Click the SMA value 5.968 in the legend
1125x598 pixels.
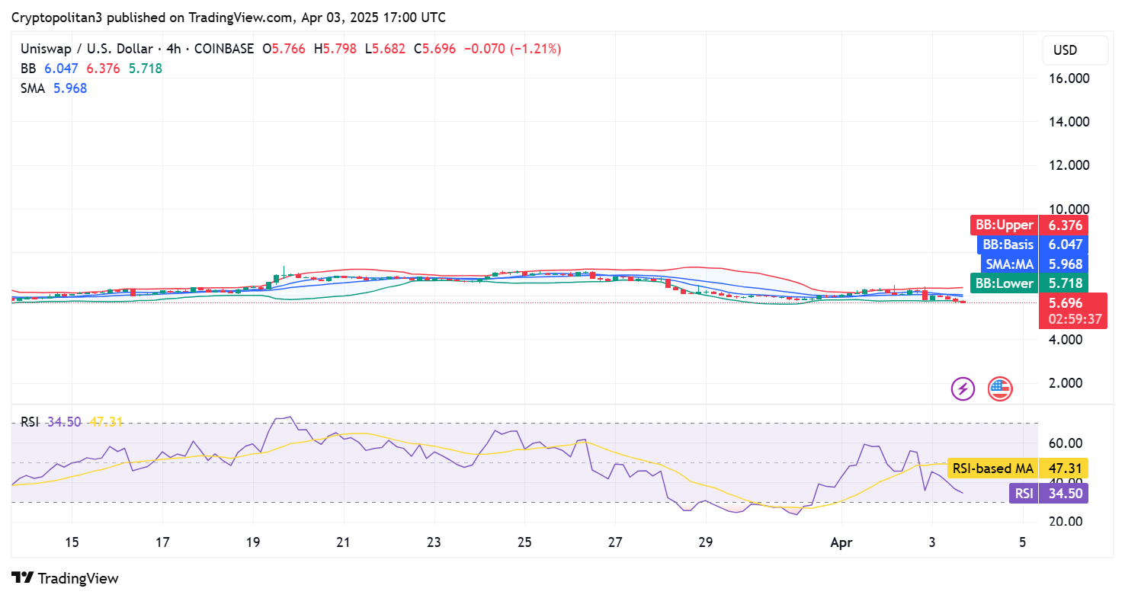[x=70, y=88]
